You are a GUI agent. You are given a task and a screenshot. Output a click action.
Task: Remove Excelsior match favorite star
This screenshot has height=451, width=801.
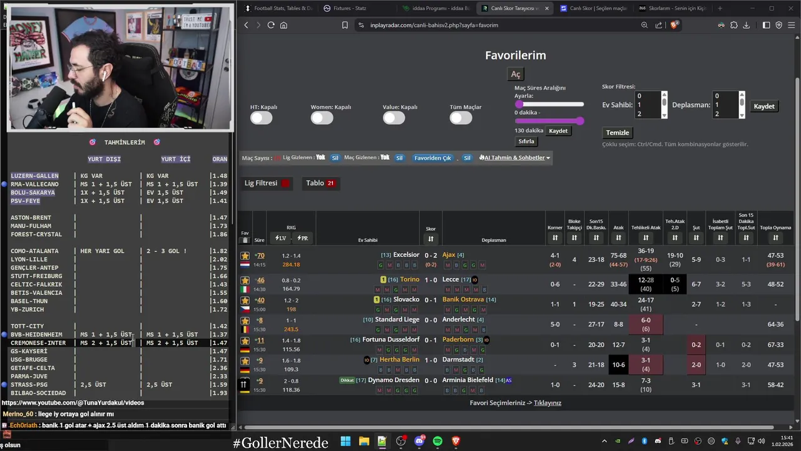click(245, 256)
